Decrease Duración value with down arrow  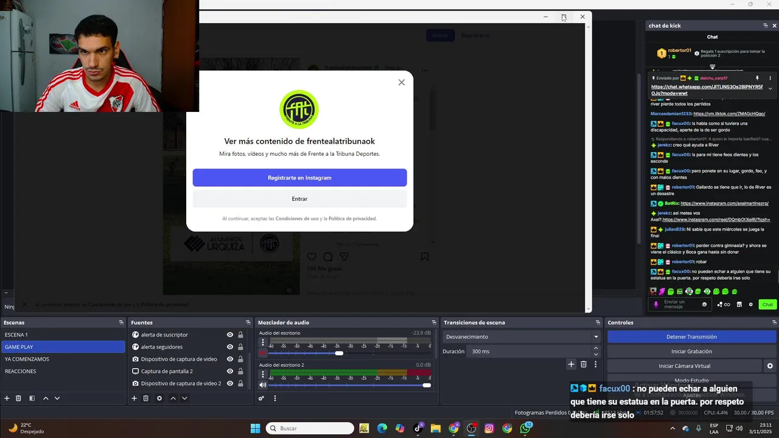click(x=596, y=354)
